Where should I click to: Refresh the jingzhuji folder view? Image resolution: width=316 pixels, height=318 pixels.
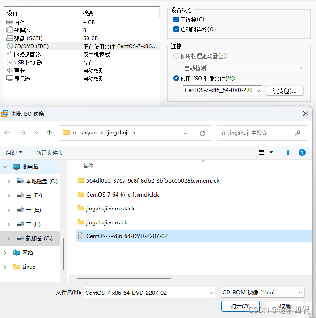coord(202,133)
